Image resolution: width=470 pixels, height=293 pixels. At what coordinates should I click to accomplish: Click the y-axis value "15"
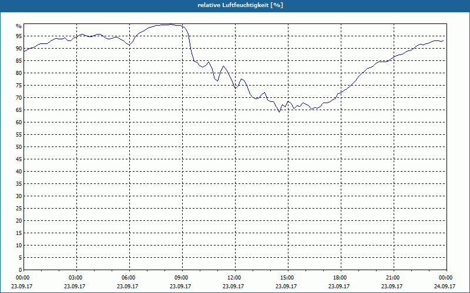(19, 233)
